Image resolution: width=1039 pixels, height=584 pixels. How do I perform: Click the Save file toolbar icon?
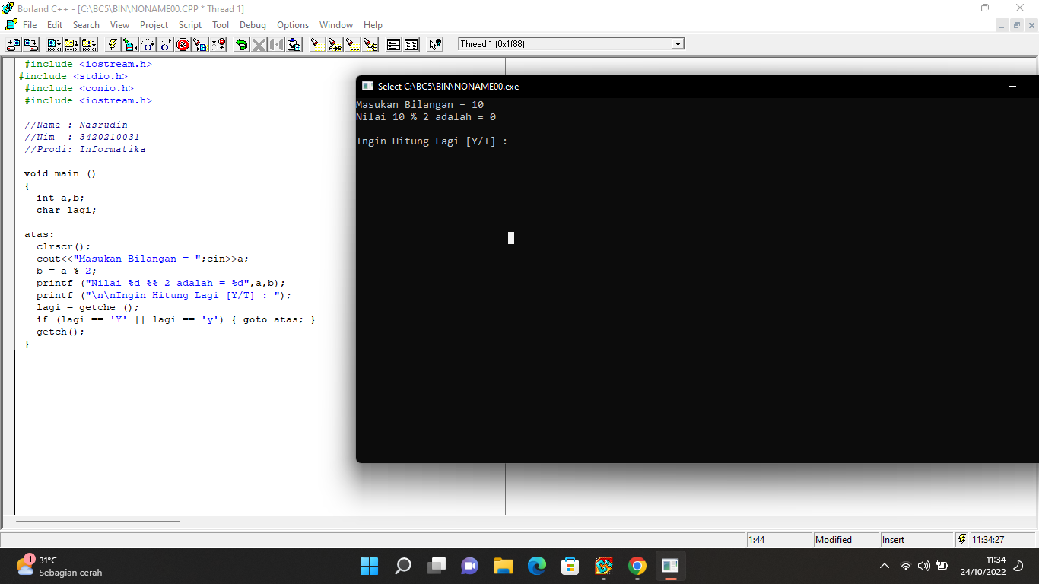pyautogui.click(x=31, y=44)
